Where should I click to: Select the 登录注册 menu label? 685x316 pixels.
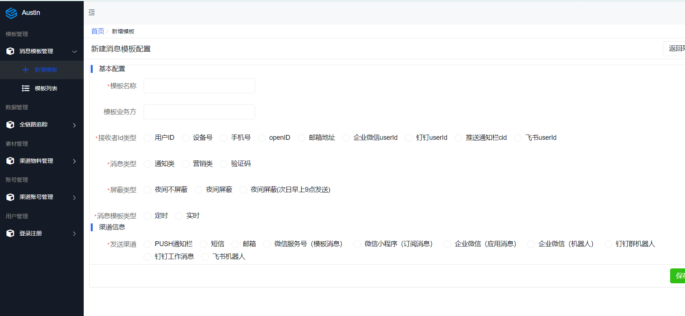pyautogui.click(x=31, y=233)
